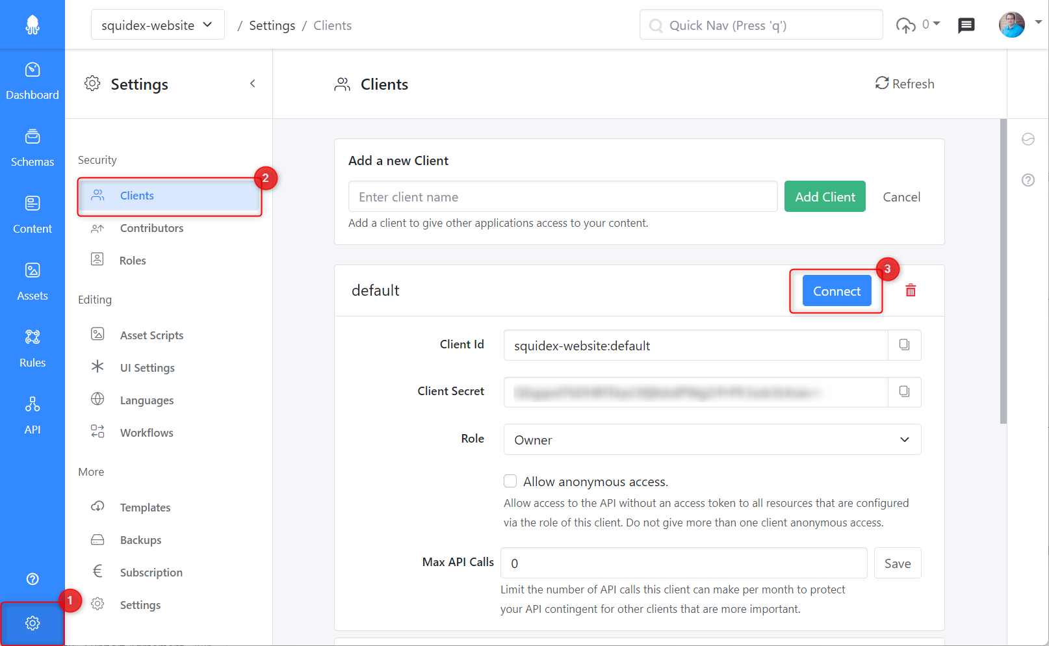The width and height of the screenshot is (1049, 646).
Task: Click the help icon in right sidebar
Action: 1028,180
